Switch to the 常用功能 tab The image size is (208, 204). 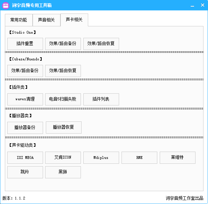tap(19, 20)
